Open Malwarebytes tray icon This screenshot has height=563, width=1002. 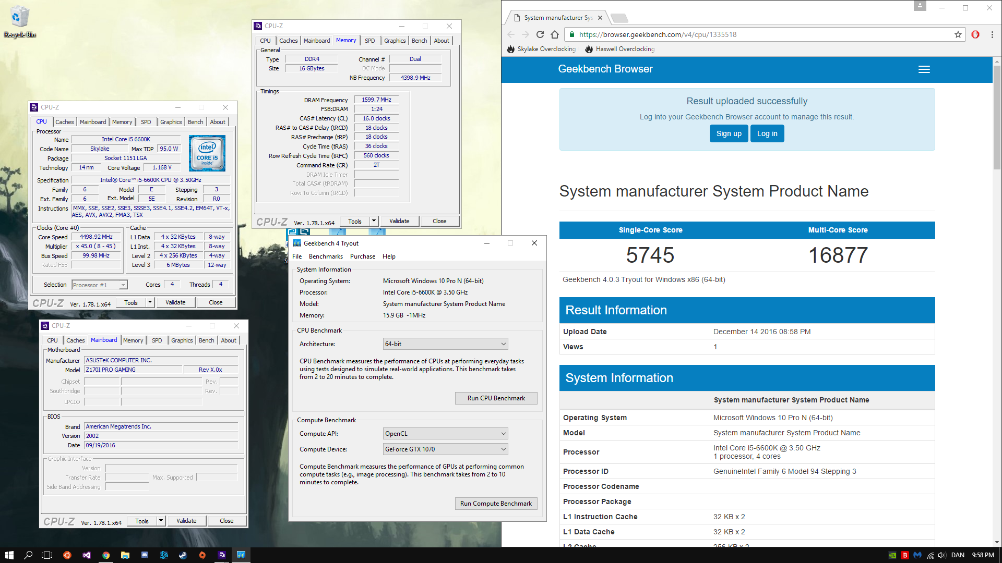click(917, 555)
